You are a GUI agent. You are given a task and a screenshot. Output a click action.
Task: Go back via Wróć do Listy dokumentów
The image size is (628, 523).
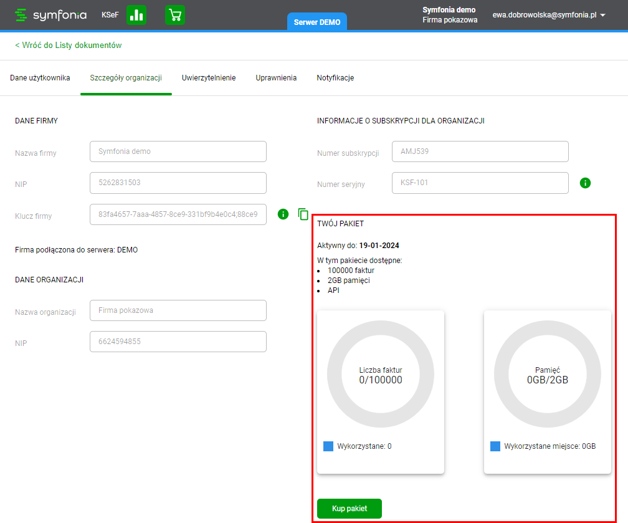pyautogui.click(x=69, y=46)
